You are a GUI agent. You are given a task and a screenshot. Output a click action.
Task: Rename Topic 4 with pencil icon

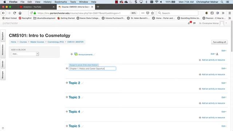(x=83, y=112)
